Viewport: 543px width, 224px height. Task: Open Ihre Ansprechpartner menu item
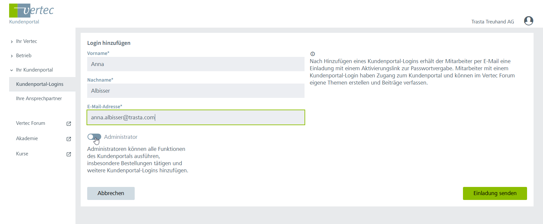coord(39,99)
